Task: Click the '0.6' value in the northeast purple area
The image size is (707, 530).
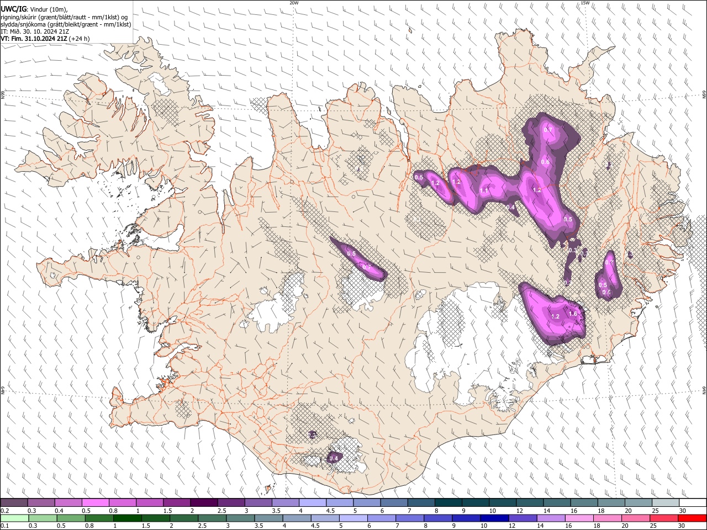Action: click(545, 162)
